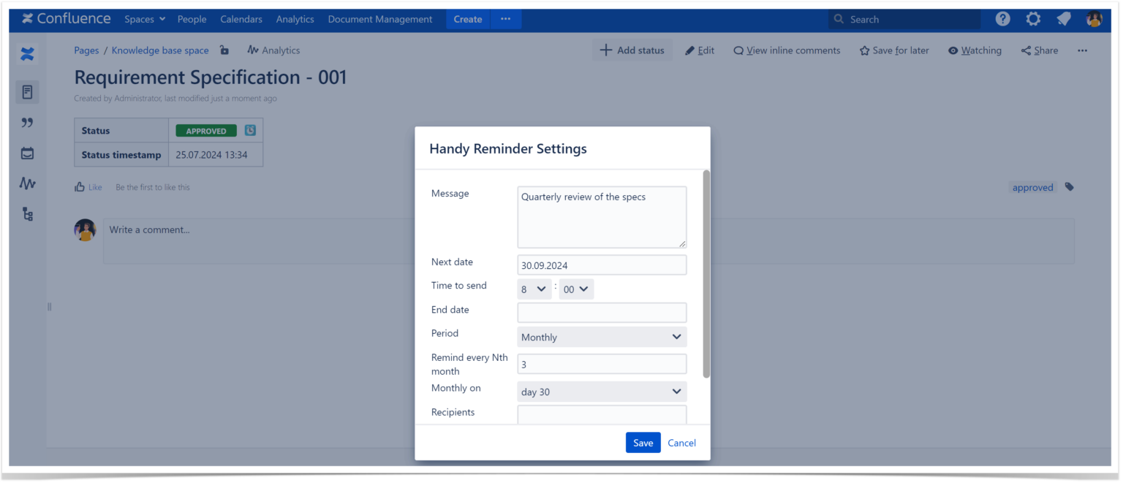Collapse the sidebar using the handle
Viewport: 1123px width, 483px height.
tap(49, 307)
